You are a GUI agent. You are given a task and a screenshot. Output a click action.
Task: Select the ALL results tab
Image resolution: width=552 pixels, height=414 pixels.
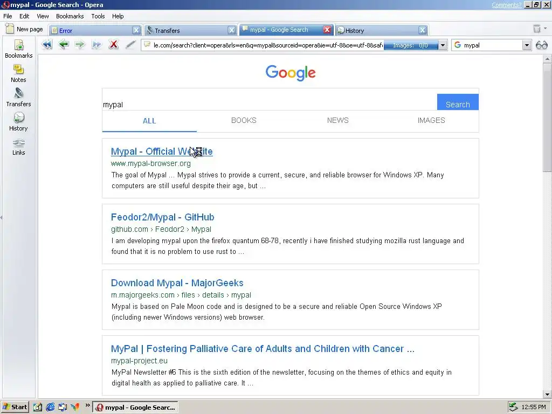coord(149,121)
